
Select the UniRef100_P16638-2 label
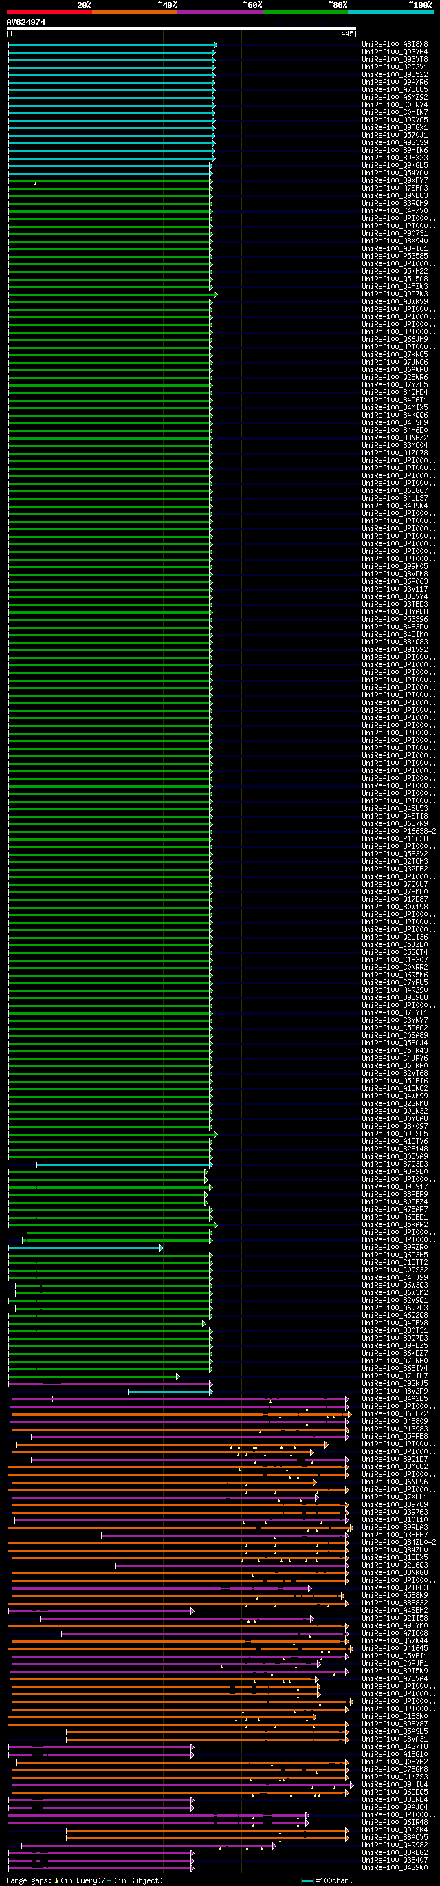(399, 832)
